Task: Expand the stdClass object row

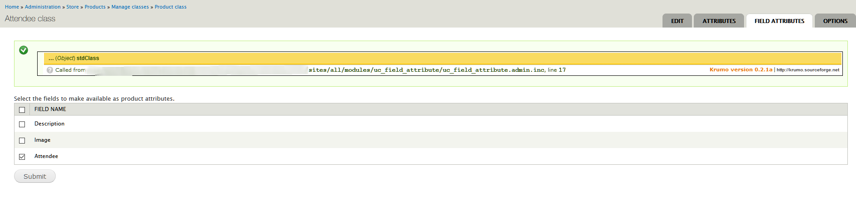Action: 74,58
